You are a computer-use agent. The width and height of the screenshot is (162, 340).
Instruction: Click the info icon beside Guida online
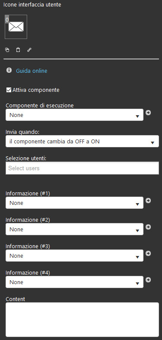coord(9,70)
